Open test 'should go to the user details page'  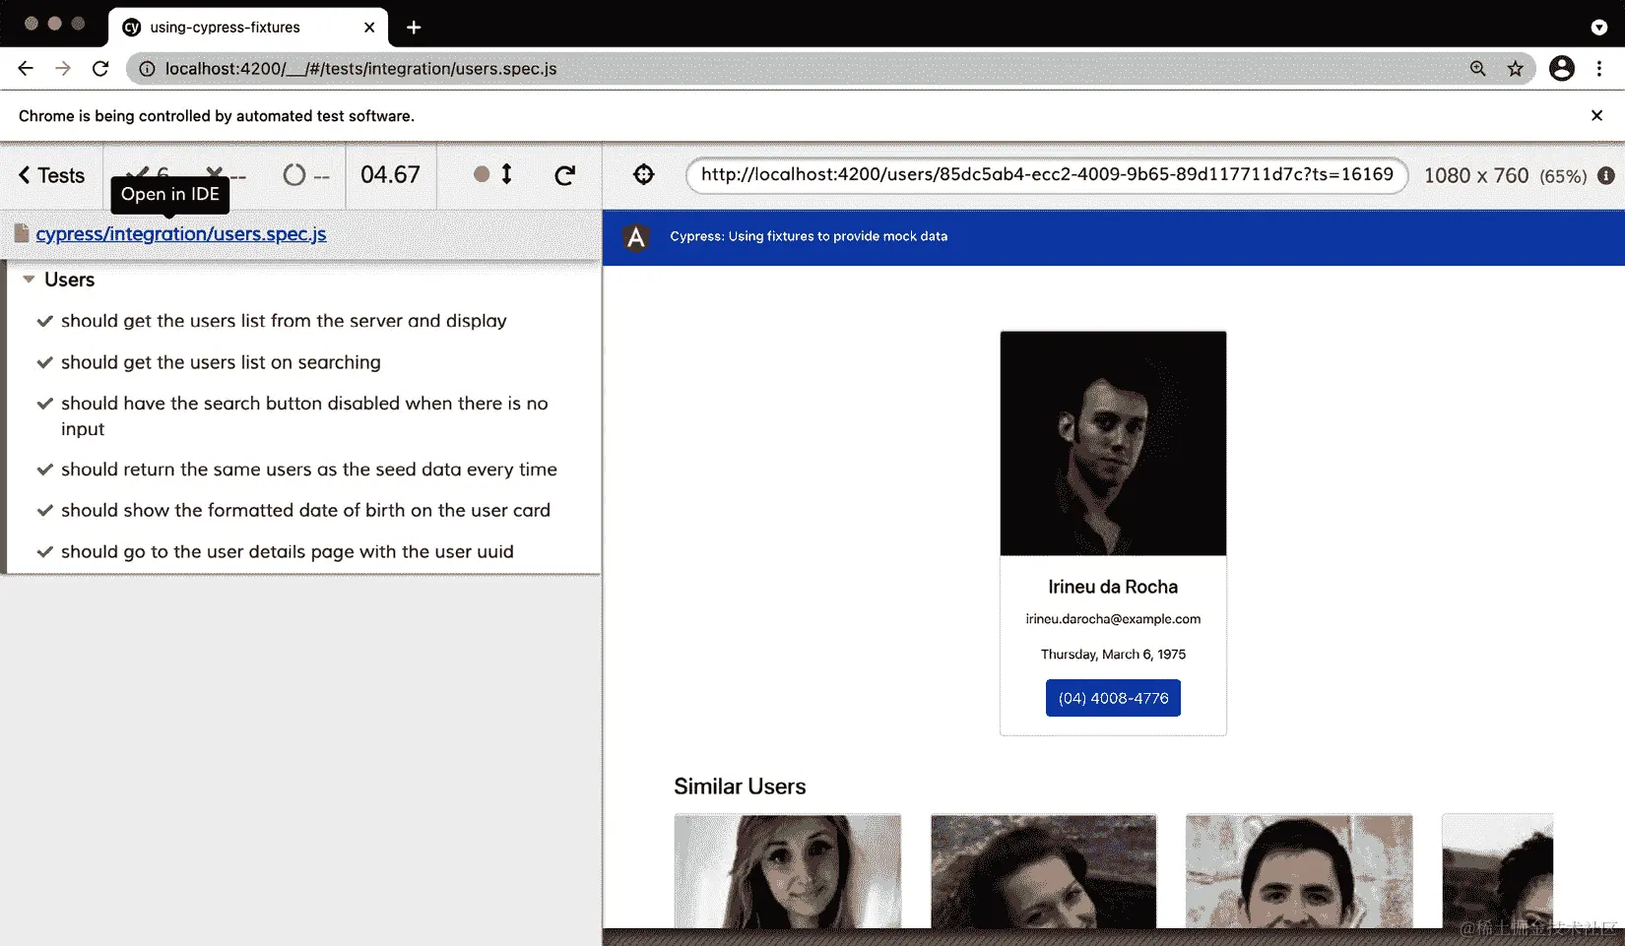coord(288,551)
